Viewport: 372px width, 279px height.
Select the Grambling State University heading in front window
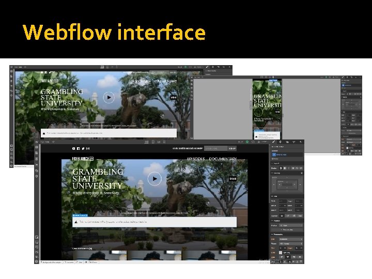click(x=98, y=179)
